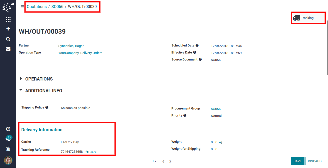
Task: Open chat conversations icon with badge 13
Action: [x=8, y=139]
